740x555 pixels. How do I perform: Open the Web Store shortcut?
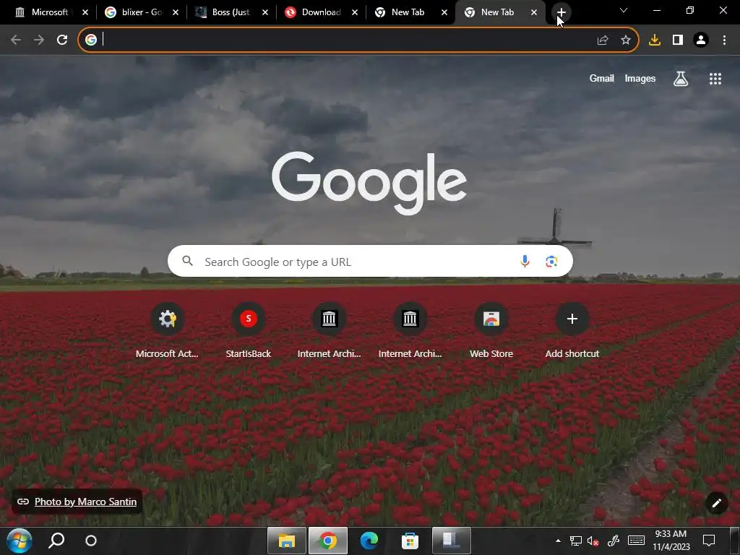(x=491, y=330)
